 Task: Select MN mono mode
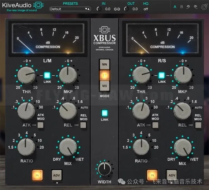(104, 64)
